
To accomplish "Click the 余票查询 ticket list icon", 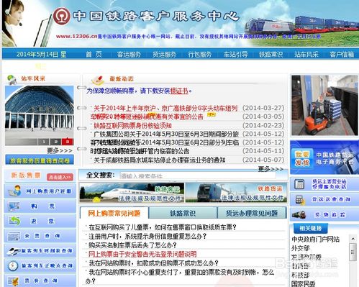I will 13,236.
